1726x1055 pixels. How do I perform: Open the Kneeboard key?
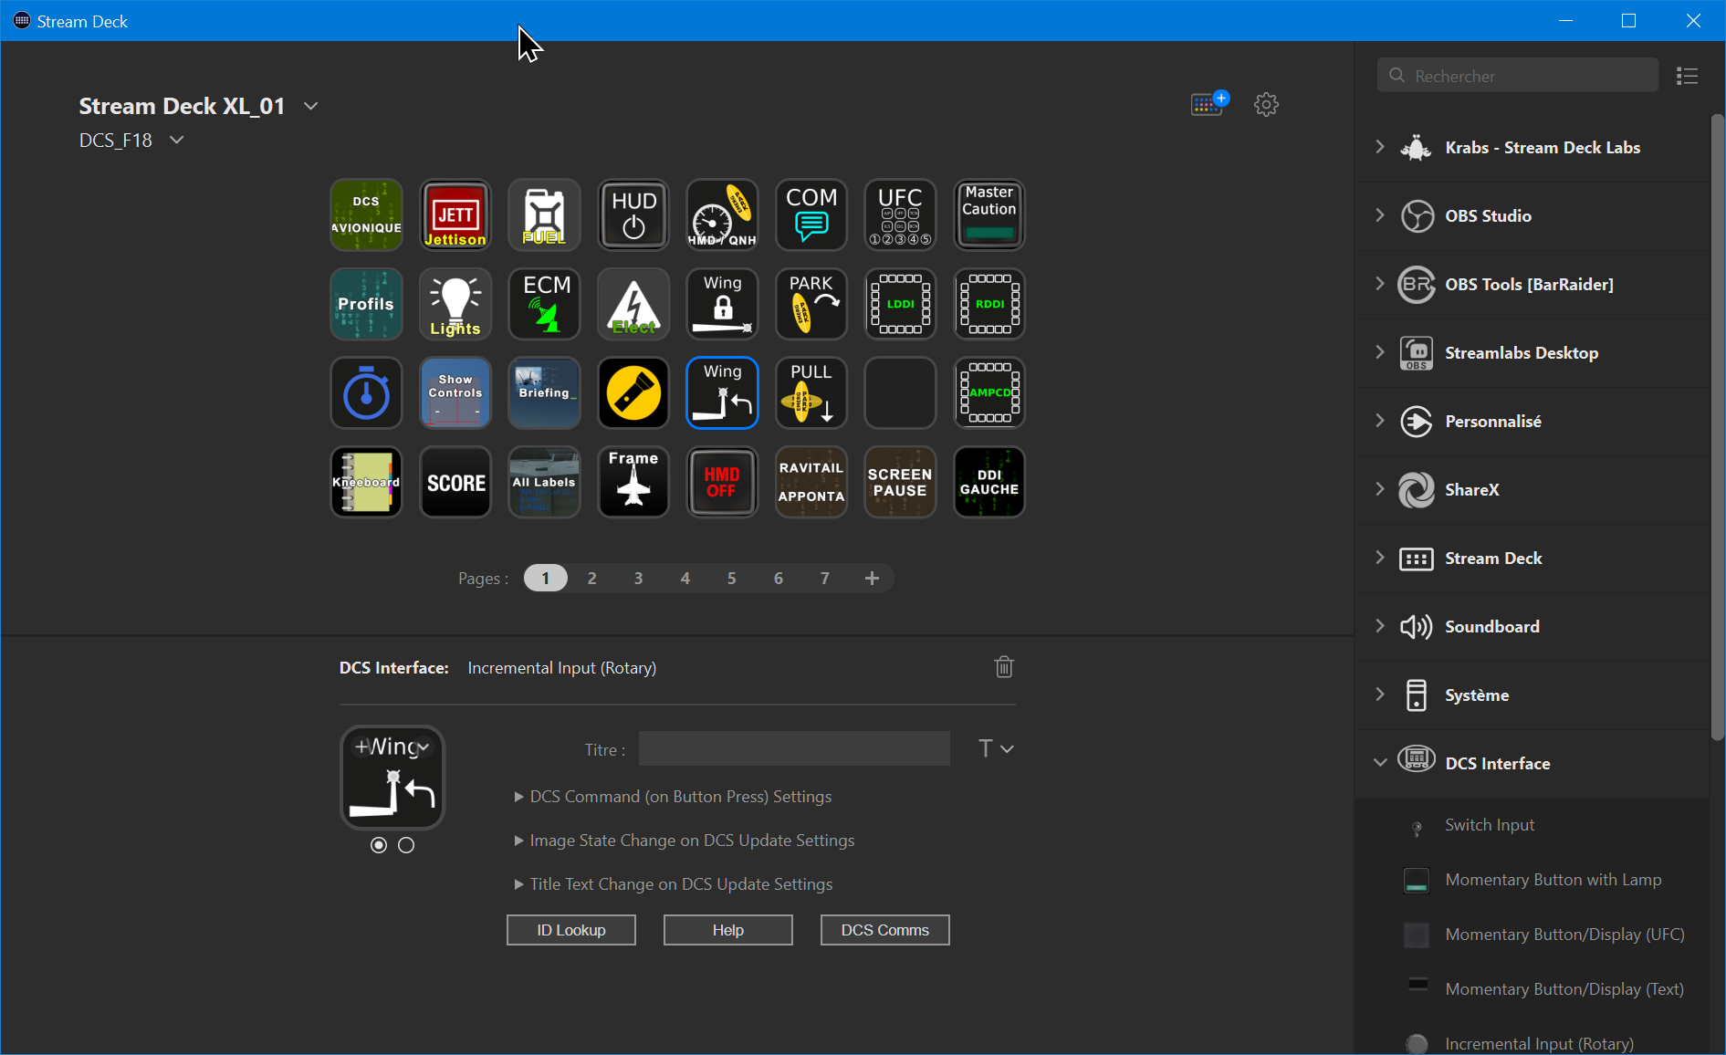point(366,482)
